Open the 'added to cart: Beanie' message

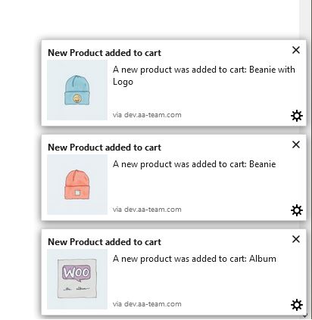click(x=194, y=164)
